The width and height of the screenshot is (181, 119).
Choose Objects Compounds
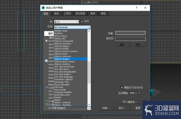[x=64, y=41]
